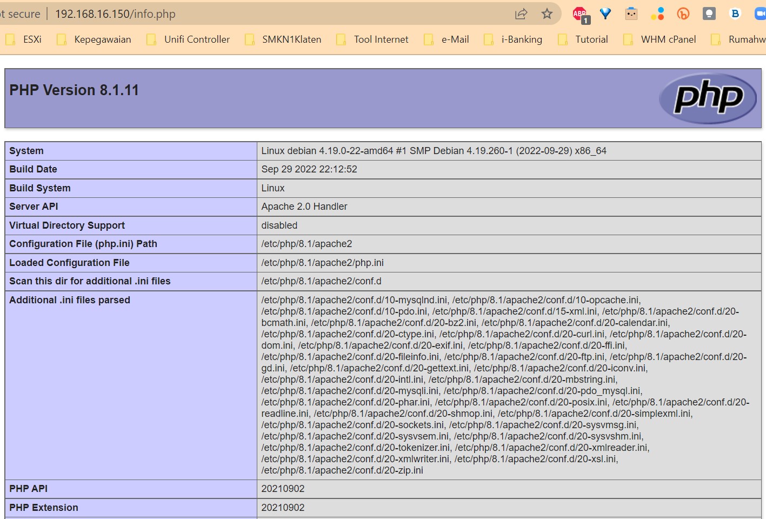766x519 pixels.
Task: Open the clipboard face extension icon
Action: 631,14
